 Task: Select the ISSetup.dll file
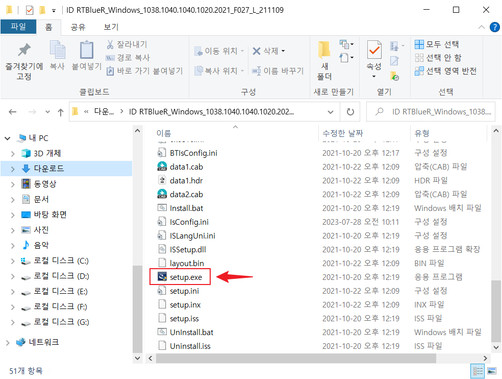[x=188, y=249]
